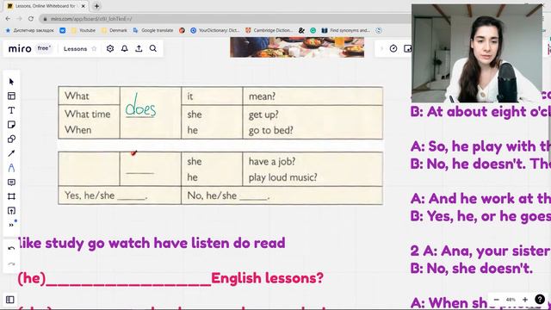Click the webcam video overlay
551x310 pixels.
[477, 53]
